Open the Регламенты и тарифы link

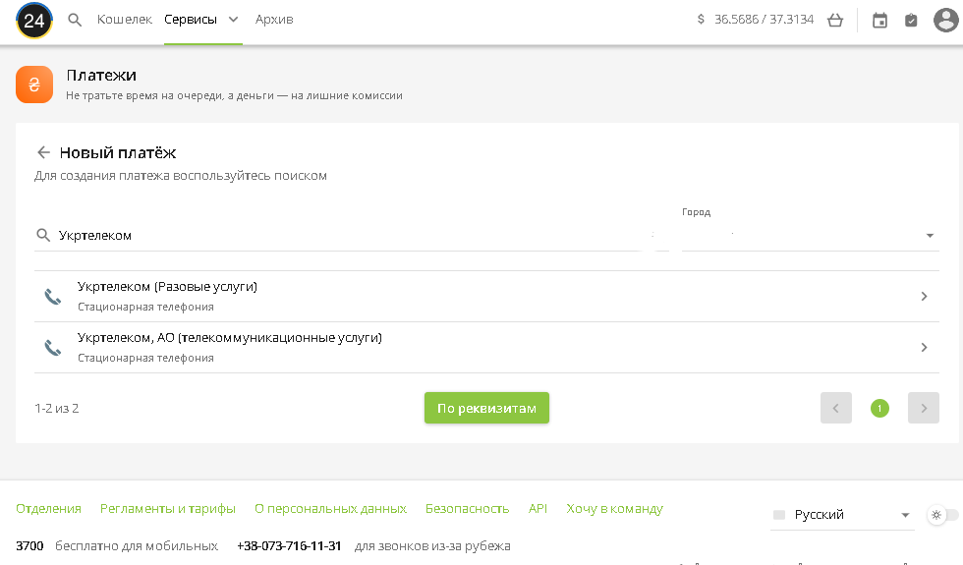point(168,508)
